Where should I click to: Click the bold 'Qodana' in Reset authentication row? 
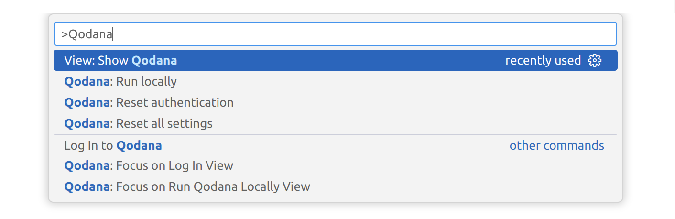(x=87, y=103)
